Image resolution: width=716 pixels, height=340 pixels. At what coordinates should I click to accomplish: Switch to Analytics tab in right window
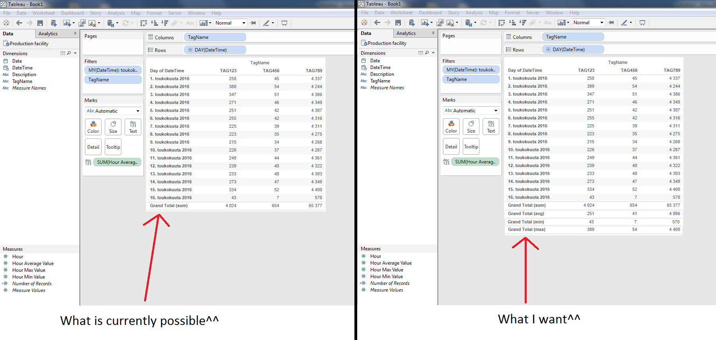pyautogui.click(x=406, y=33)
